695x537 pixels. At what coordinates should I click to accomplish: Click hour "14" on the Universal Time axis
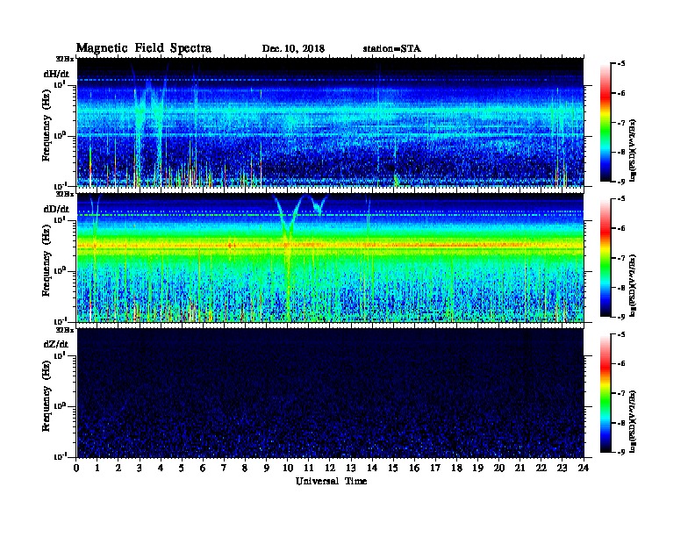point(372,469)
